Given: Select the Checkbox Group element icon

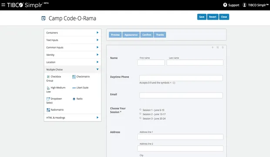Looking at the screenshot, I should [48, 77].
